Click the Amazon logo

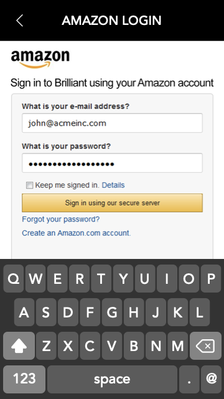point(40,59)
